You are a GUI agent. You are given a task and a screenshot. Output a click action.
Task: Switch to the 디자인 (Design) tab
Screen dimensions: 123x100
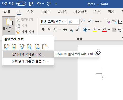coord(62,12)
